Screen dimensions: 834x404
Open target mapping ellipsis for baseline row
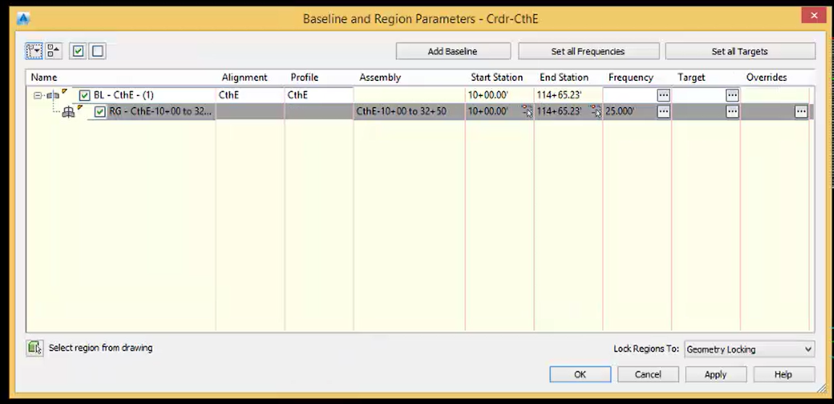coord(732,95)
